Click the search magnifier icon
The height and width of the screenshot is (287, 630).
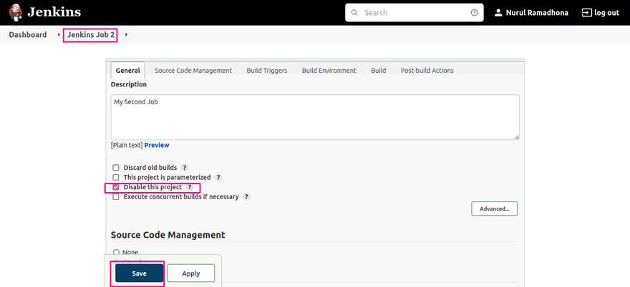pos(354,13)
